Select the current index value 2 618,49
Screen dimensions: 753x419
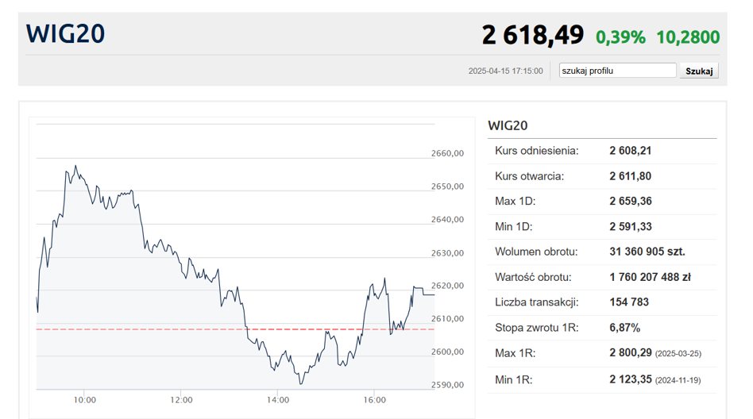point(532,36)
